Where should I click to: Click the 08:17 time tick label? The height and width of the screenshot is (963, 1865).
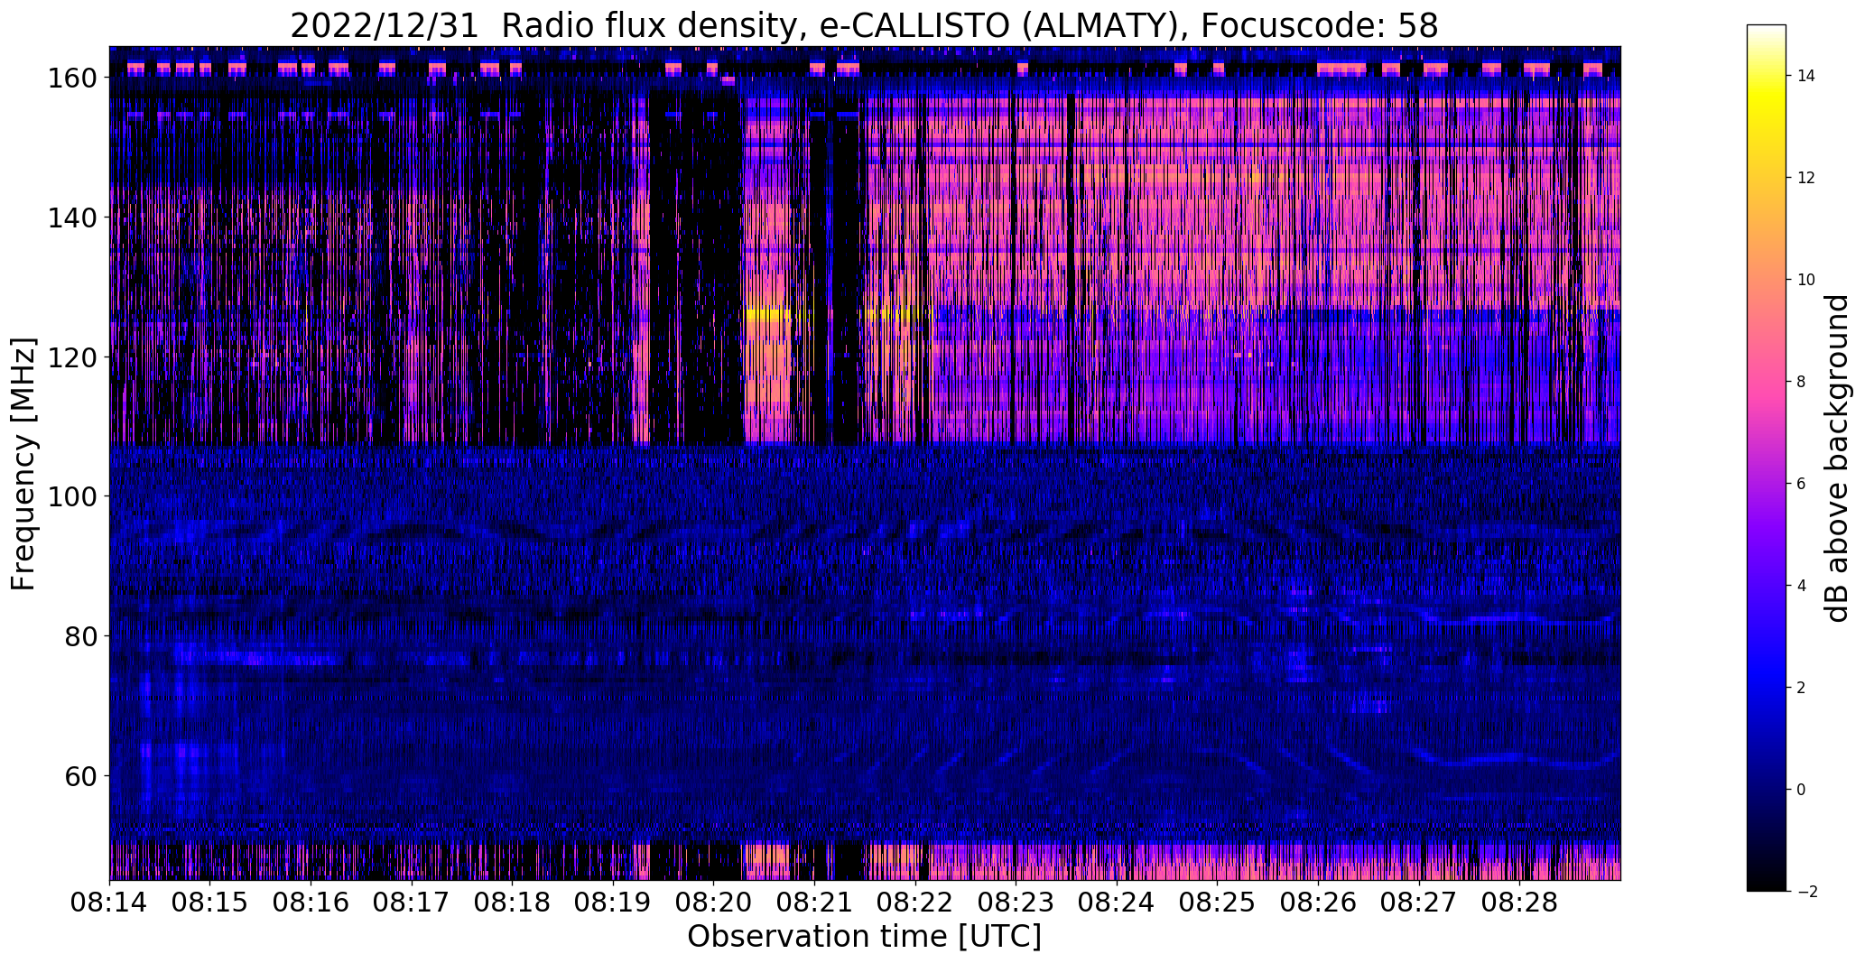point(412,902)
